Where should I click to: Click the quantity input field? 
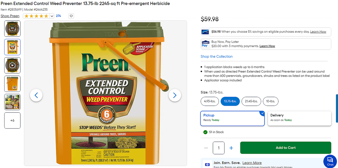[219, 148]
